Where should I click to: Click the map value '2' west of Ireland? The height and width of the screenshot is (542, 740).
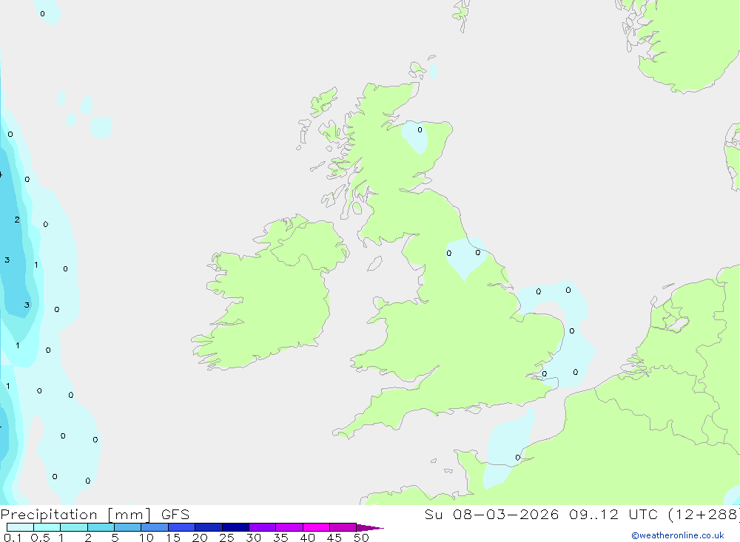[x=17, y=220]
